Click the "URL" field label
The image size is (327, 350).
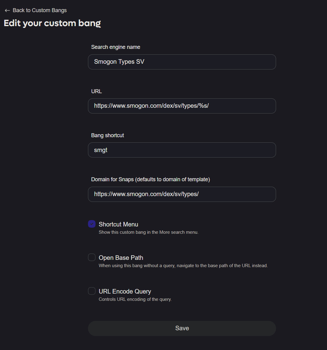click(x=96, y=91)
